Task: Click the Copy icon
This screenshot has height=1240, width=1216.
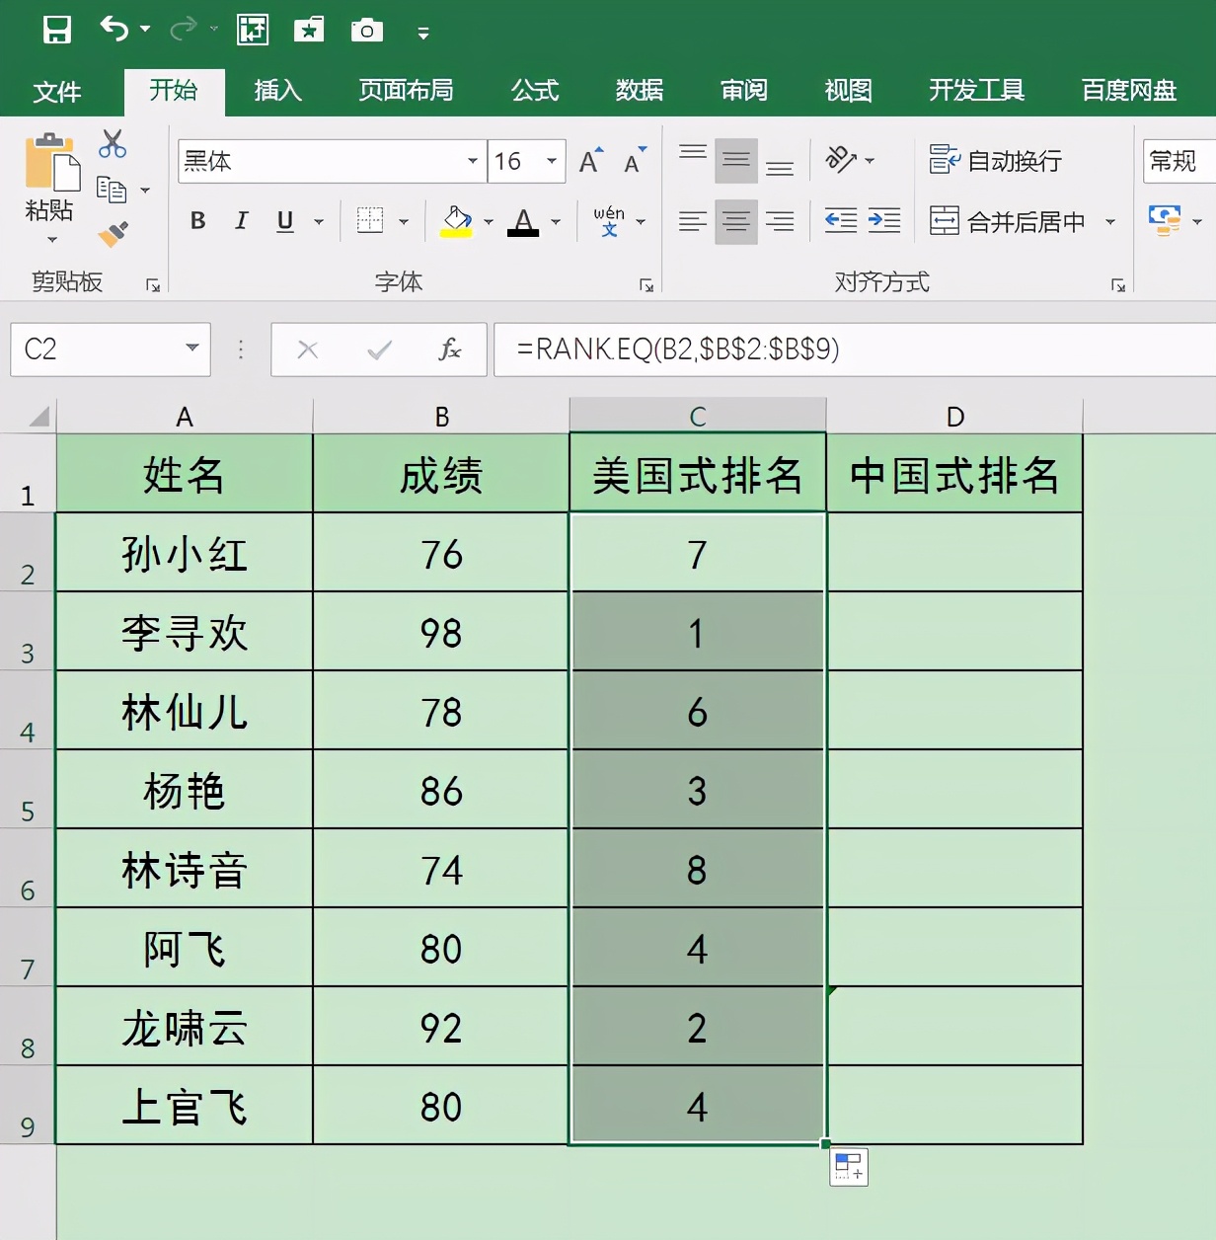Action: (x=111, y=189)
